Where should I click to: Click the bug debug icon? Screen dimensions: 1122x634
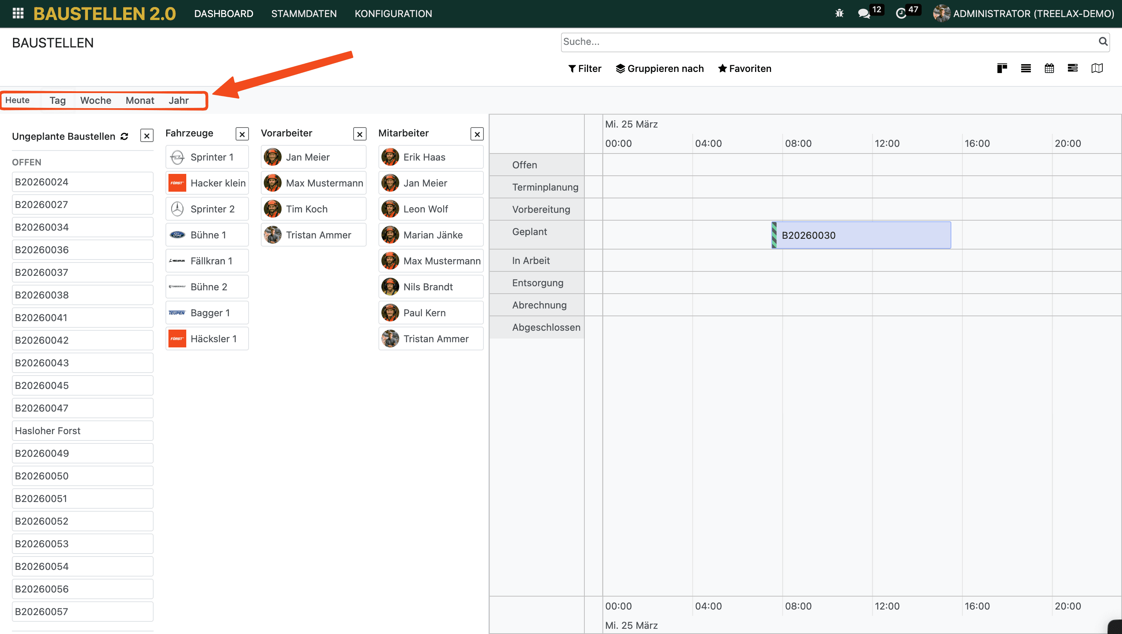tap(839, 13)
